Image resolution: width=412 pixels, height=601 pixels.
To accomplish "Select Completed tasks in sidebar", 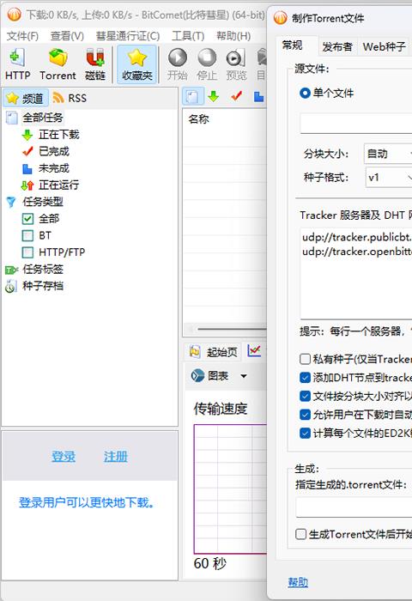I will tap(46, 151).
